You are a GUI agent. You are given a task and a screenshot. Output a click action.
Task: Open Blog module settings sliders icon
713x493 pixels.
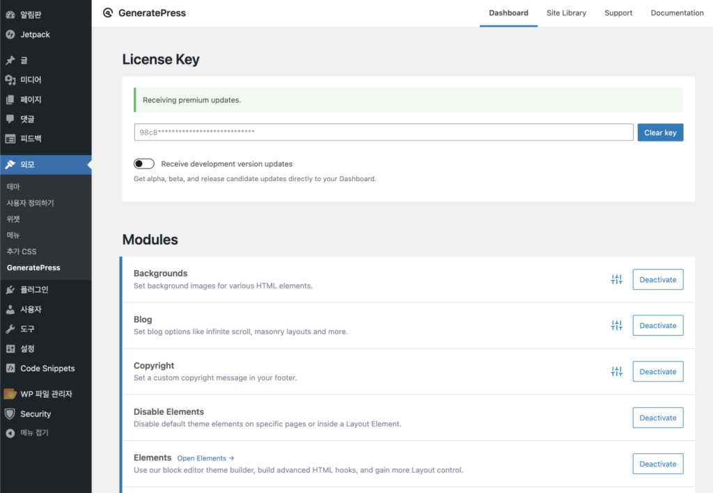pyautogui.click(x=617, y=326)
